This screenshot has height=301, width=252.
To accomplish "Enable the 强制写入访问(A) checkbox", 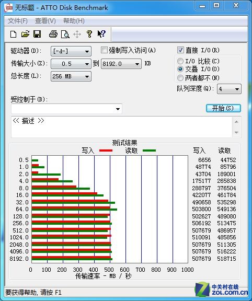I will point(104,50).
